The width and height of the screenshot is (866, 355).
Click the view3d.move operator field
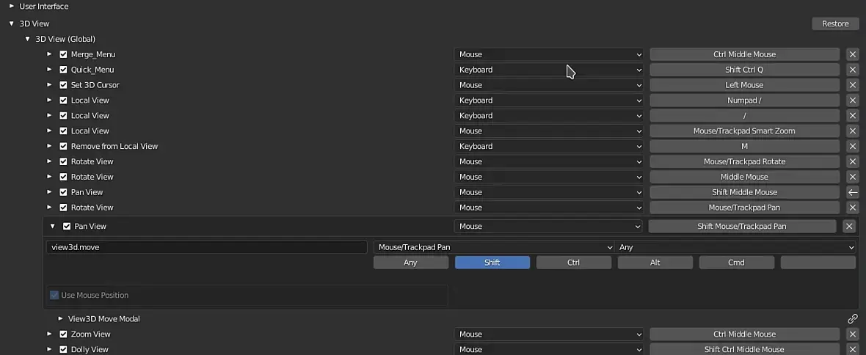tap(206, 247)
